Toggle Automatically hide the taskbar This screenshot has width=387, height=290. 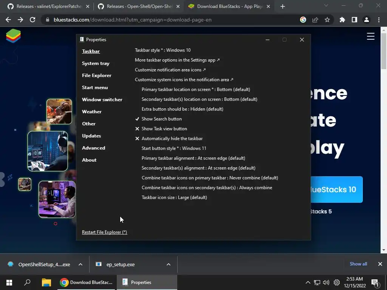click(169, 139)
